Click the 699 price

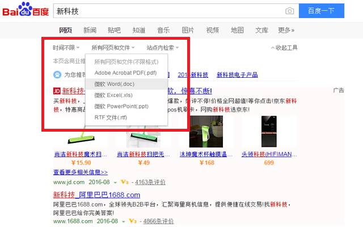coord(269,163)
